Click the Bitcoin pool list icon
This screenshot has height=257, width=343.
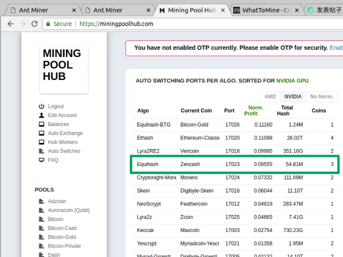(41, 219)
